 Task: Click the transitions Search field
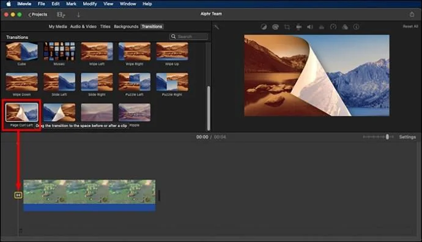(188, 36)
